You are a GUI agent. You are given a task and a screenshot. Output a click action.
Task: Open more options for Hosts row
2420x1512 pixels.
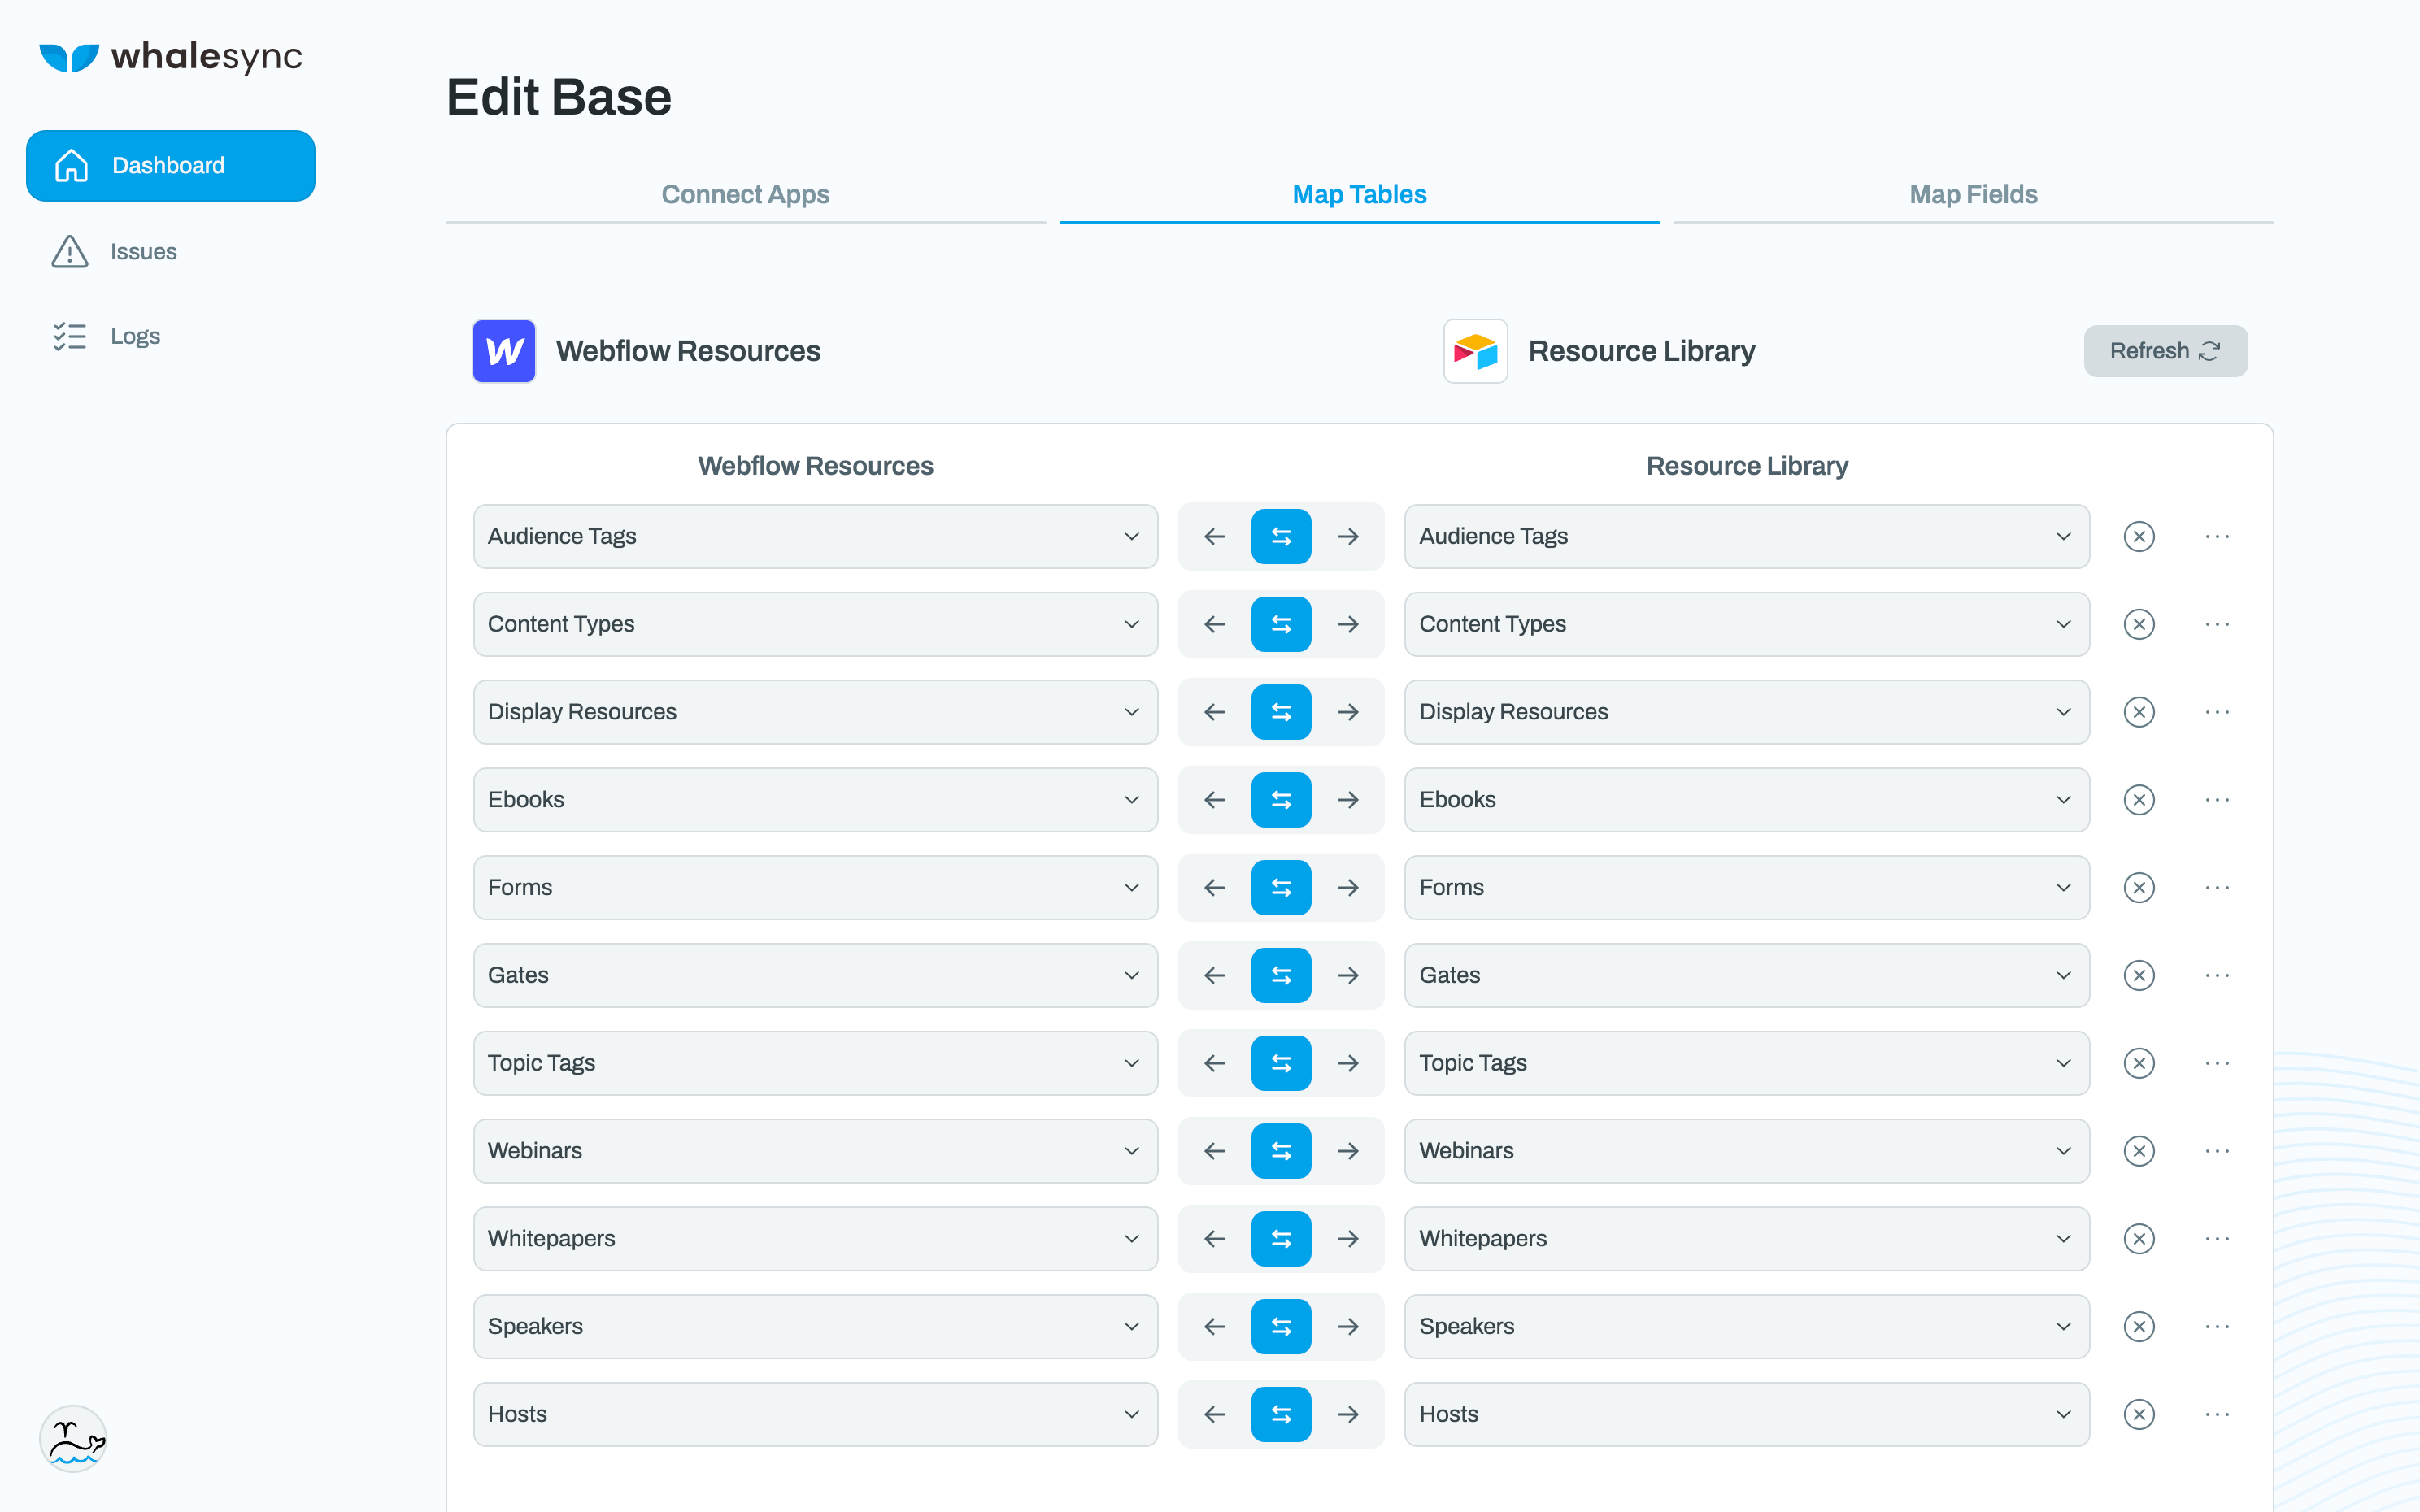(2217, 1414)
